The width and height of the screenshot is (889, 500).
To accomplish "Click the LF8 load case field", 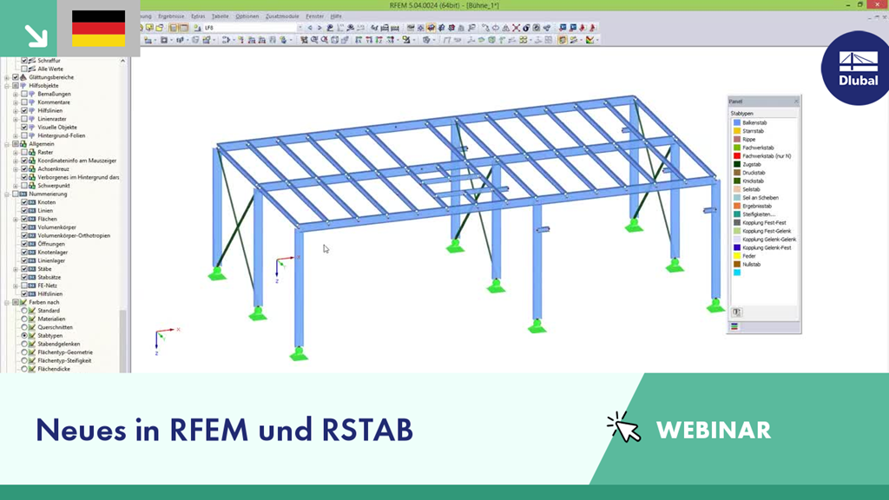I will [x=249, y=28].
